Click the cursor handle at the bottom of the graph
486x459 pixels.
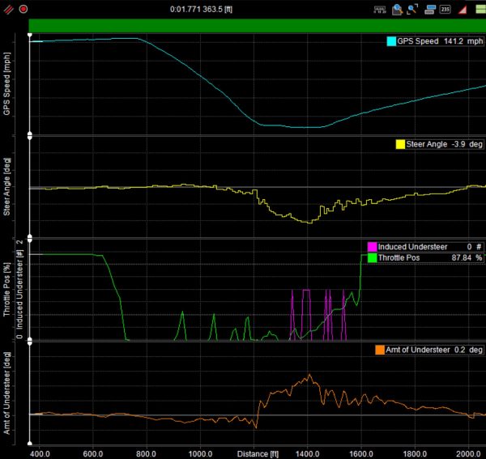pyautogui.click(x=30, y=444)
